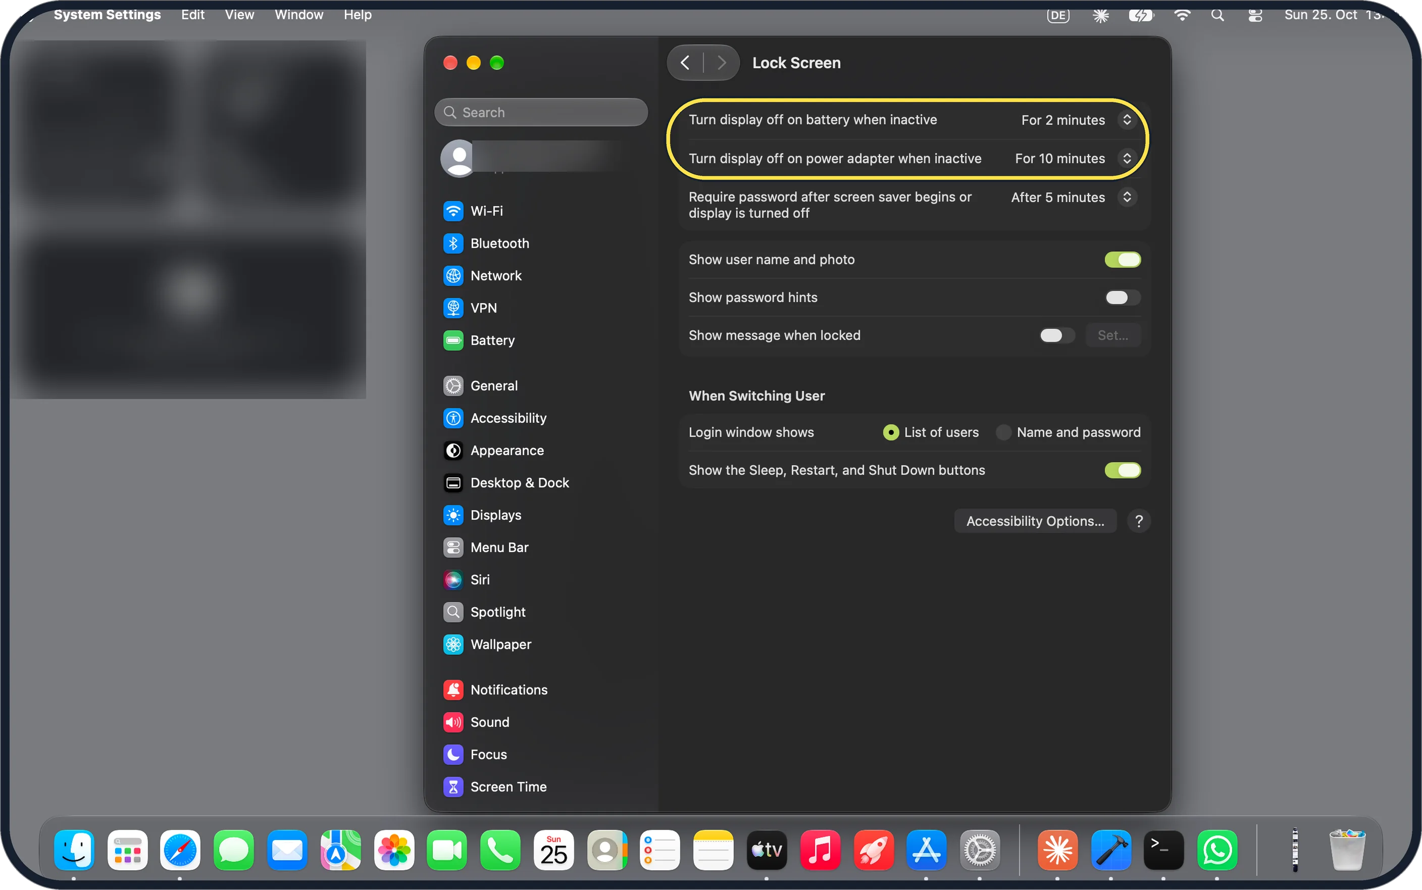
Task: Toggle Sleep, Restart, Shut Down buttons switch
Action: pyautogui.click(x=1122, y=470)
